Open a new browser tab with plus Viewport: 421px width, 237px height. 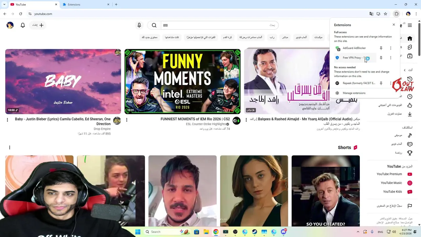tap(116, 5)
